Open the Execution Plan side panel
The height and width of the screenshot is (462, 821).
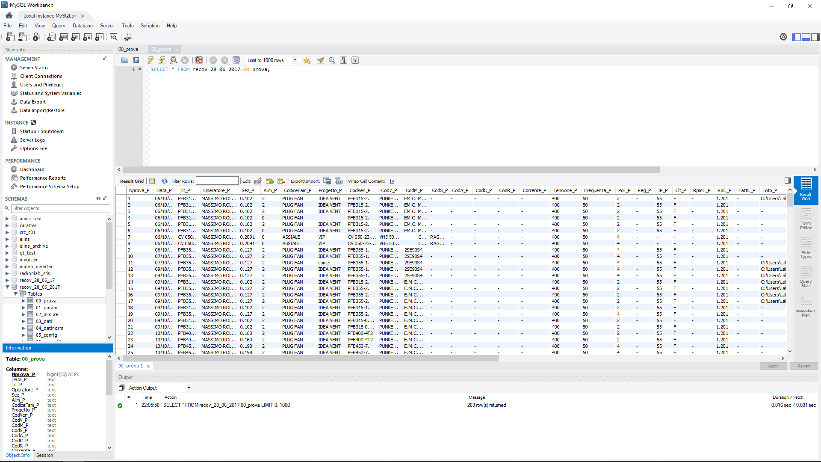(x=806, y=306)
